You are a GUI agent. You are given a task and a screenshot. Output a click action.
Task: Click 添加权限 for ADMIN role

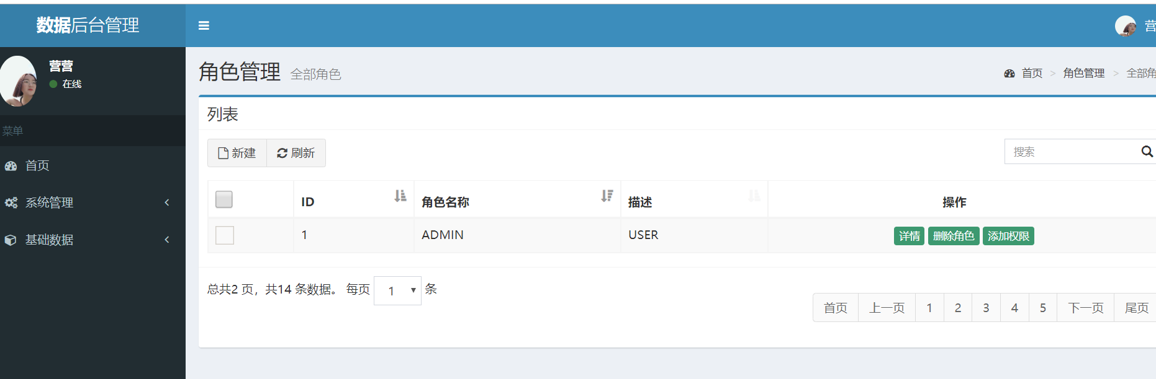[1008, 236]
